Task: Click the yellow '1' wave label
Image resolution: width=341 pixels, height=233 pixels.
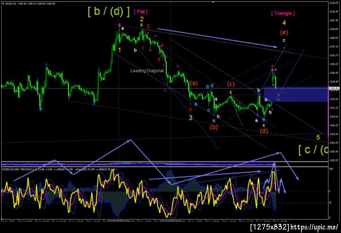Action: 119,50
